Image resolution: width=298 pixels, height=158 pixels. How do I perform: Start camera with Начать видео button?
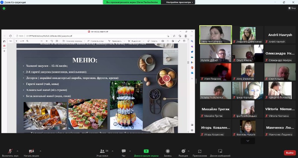click(31, 153)
